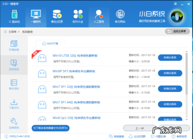The width and height of the screenshot is (193, 139).
Task: Select the 一键装机 one-click install icon
Action: point(36,17)
